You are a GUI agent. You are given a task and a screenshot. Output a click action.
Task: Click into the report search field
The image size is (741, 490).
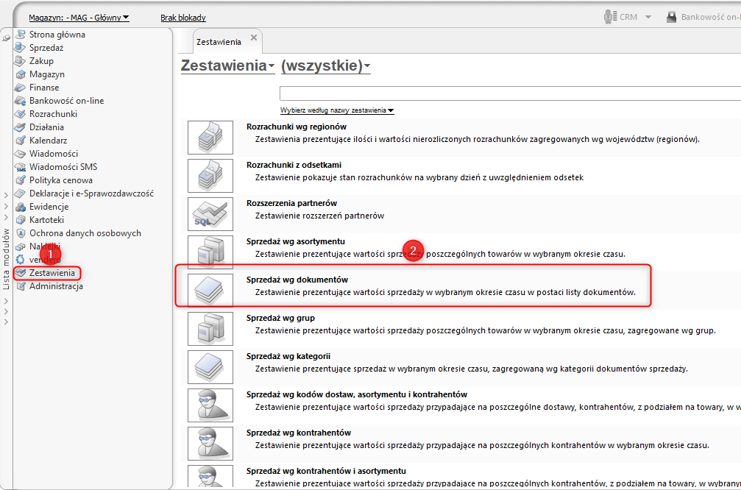[511, 93]
